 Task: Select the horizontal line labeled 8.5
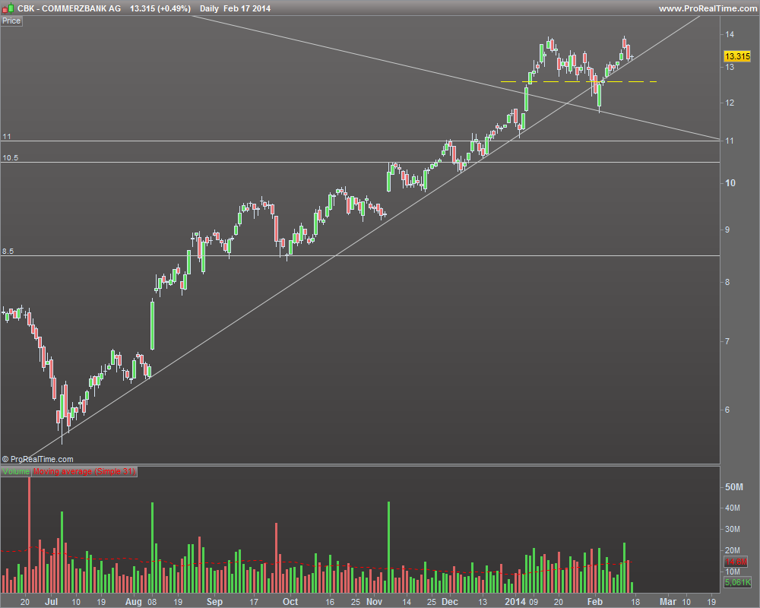[x=360, y=255]
